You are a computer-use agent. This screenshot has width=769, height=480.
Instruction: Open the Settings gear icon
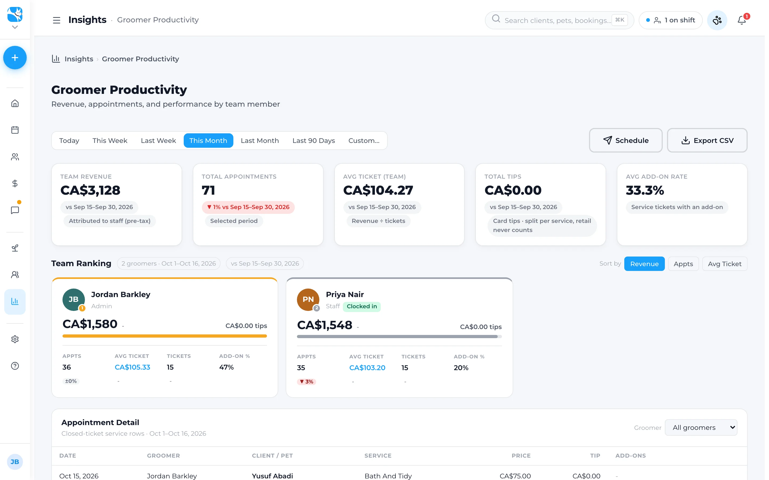pyautogui.click(x=15, y=339)
